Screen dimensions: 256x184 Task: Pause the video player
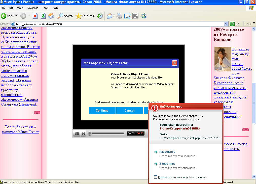[77, 134]
